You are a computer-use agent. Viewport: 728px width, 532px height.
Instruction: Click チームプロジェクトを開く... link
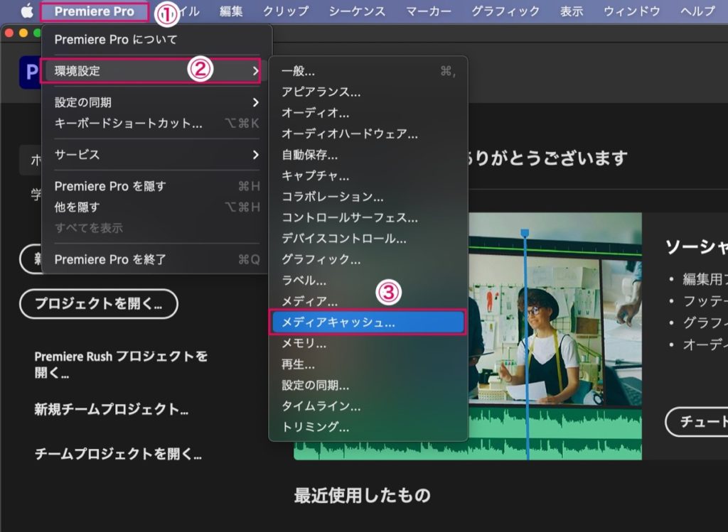(119, 453)
